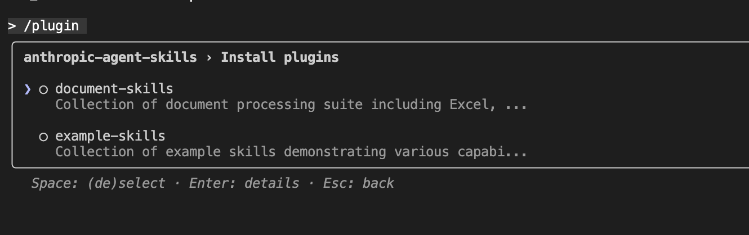This screenshot has width=749, height=235.
Task: Click the 'Enter: details' hint
Action: [x=244, y=183]
